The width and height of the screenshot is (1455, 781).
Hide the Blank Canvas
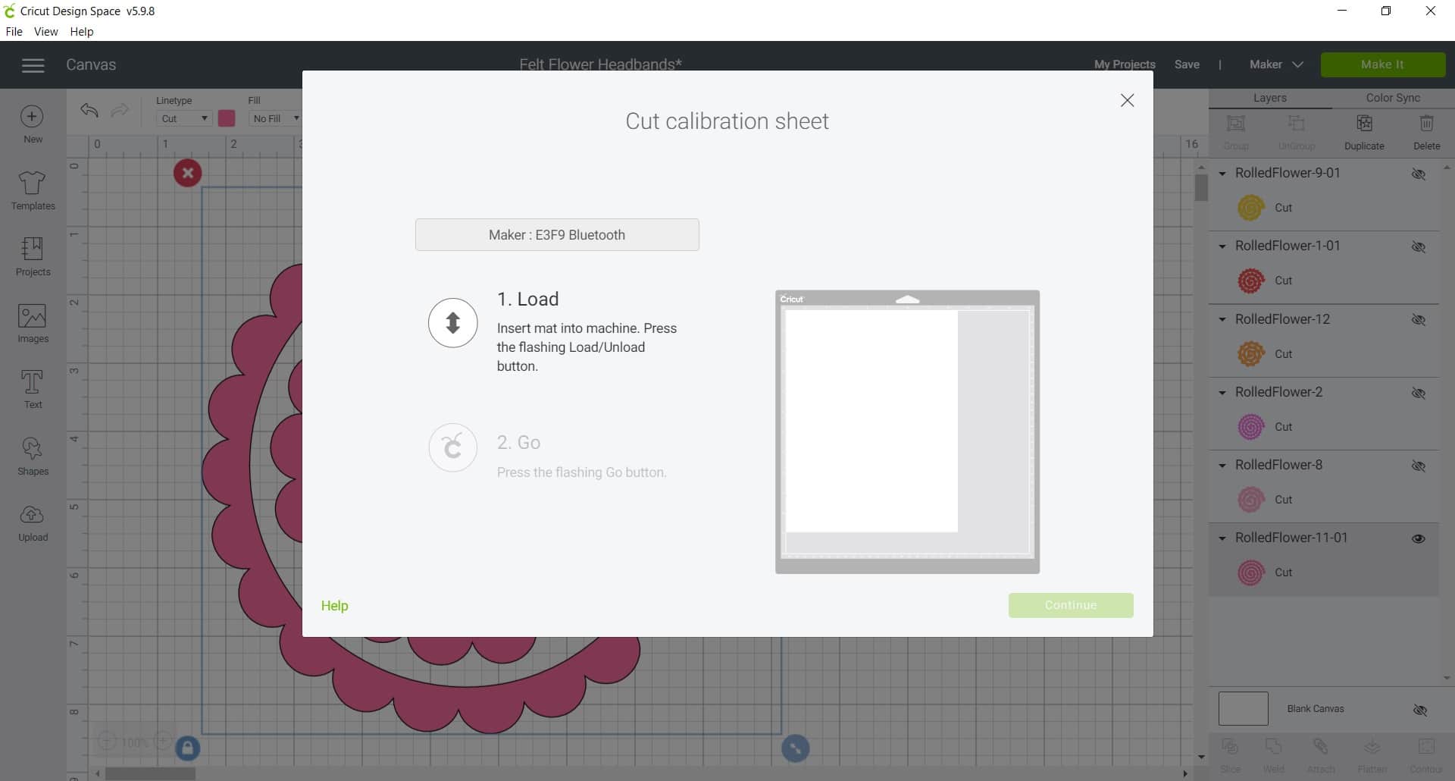click(x=1420, y=710)
